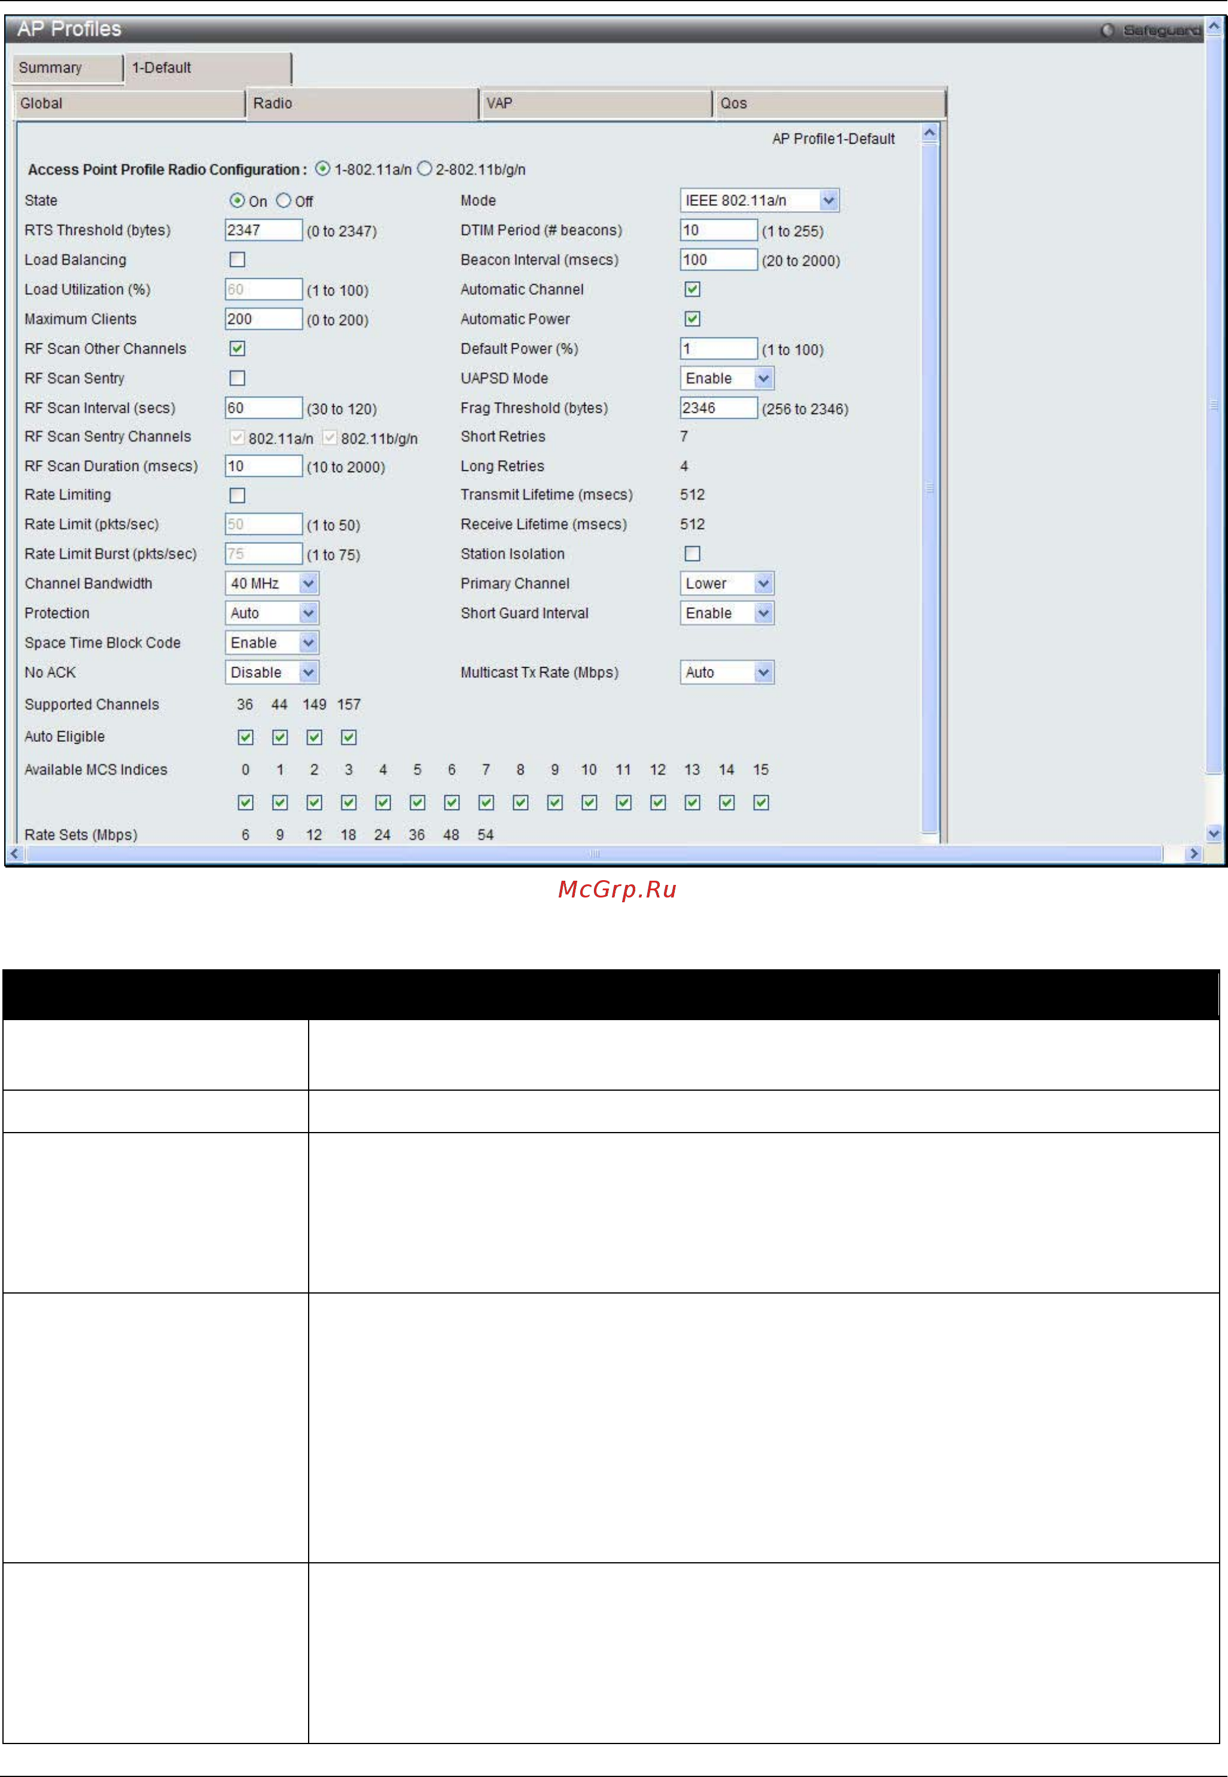1228x1777 pixels.
Task: Open the VAP sub-tab
Action: pyautogui.click(x=596, y=103)
